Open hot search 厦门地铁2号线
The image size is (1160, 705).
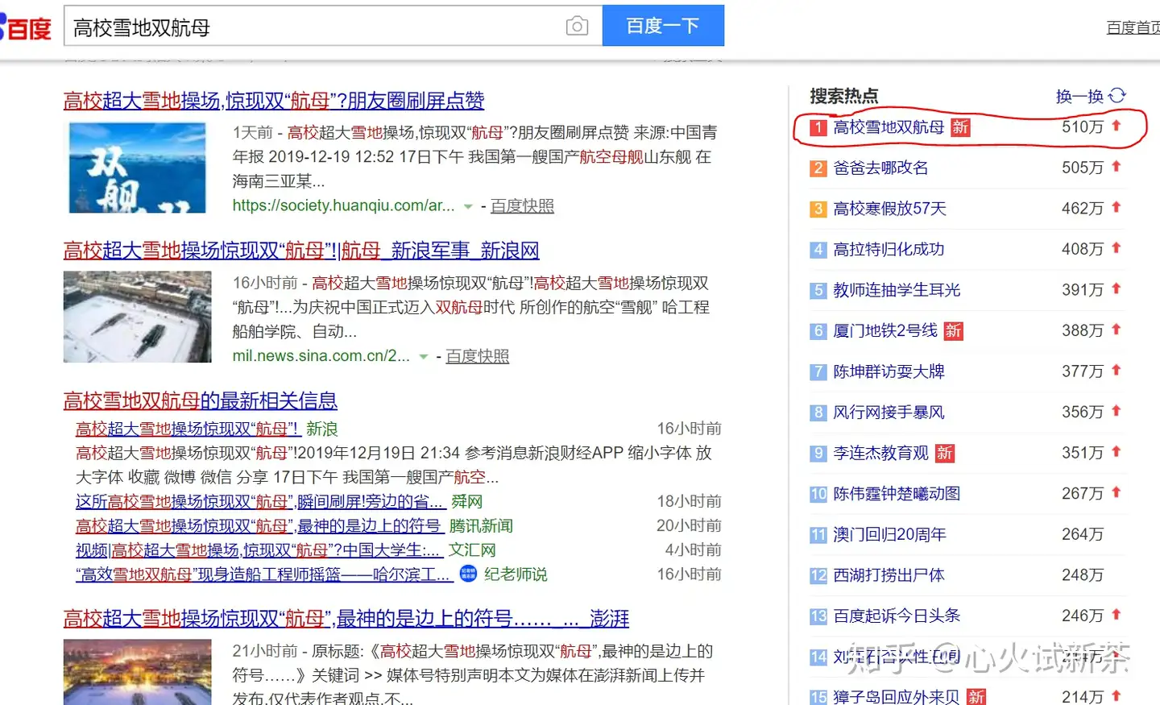click(885, 330)
